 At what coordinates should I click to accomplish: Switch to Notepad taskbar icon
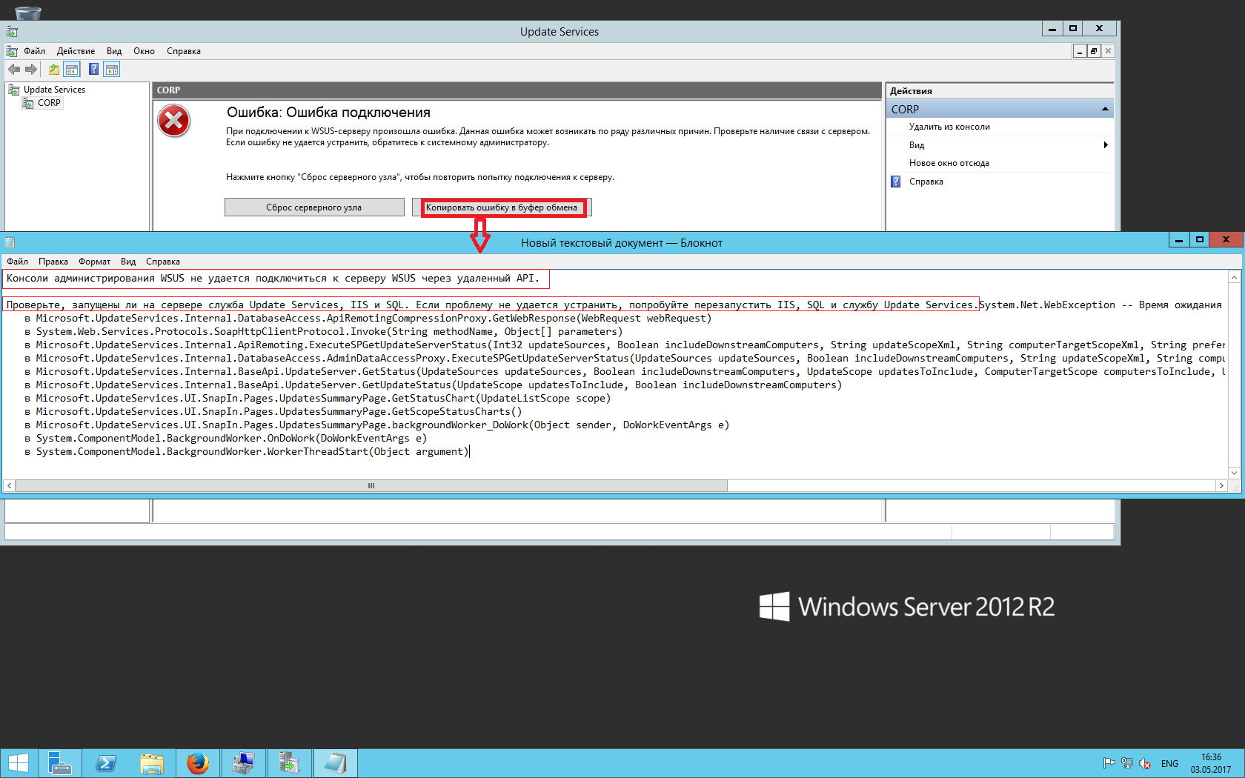[x=335, y=763]
